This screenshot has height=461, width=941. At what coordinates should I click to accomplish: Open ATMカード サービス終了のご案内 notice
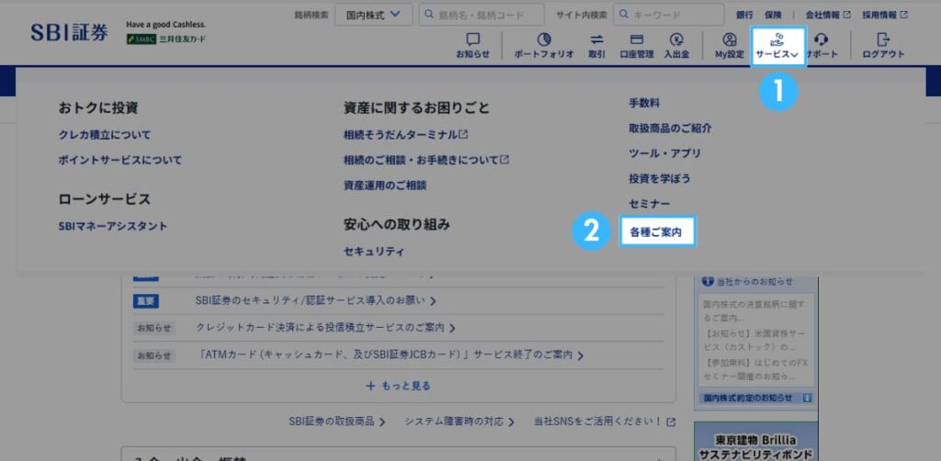coord(390,355)
